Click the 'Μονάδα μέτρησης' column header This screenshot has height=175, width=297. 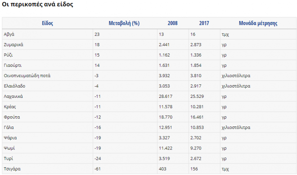click(x=258, y=23)
